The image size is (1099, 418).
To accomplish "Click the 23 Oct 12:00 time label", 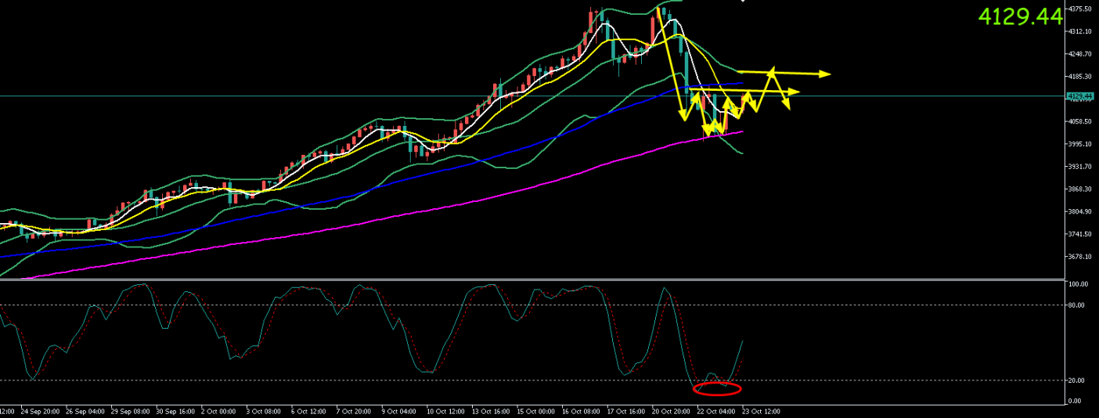I will pos(761,411).
